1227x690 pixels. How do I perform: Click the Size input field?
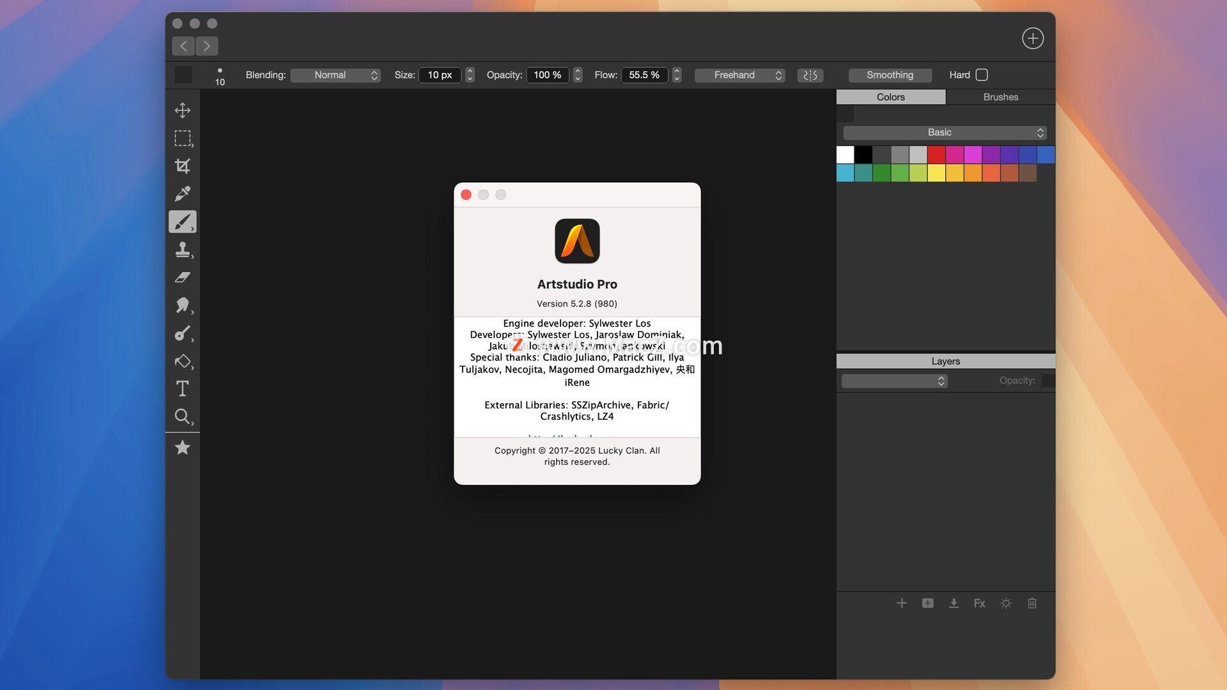[x=440, y=75]
